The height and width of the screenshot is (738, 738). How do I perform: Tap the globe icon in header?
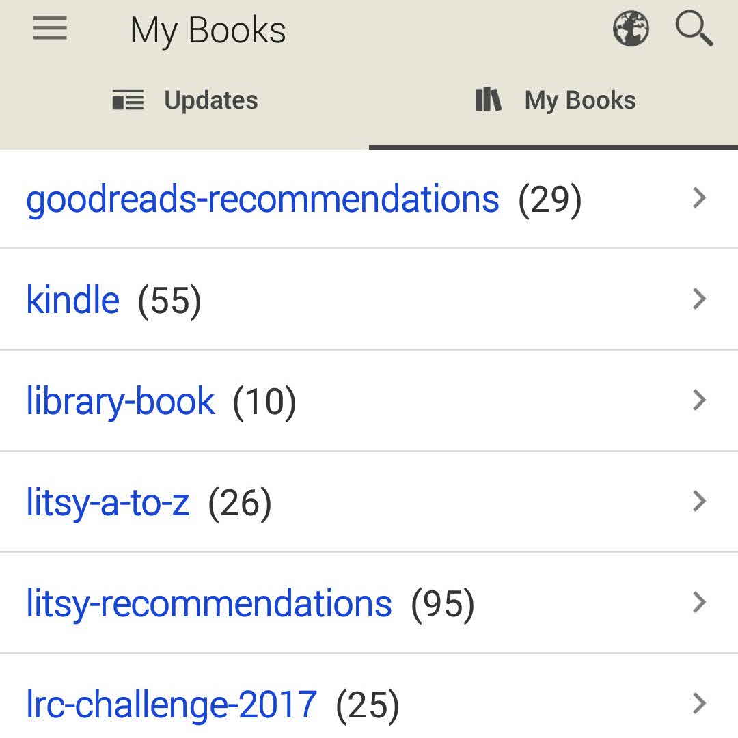(631, 30)
